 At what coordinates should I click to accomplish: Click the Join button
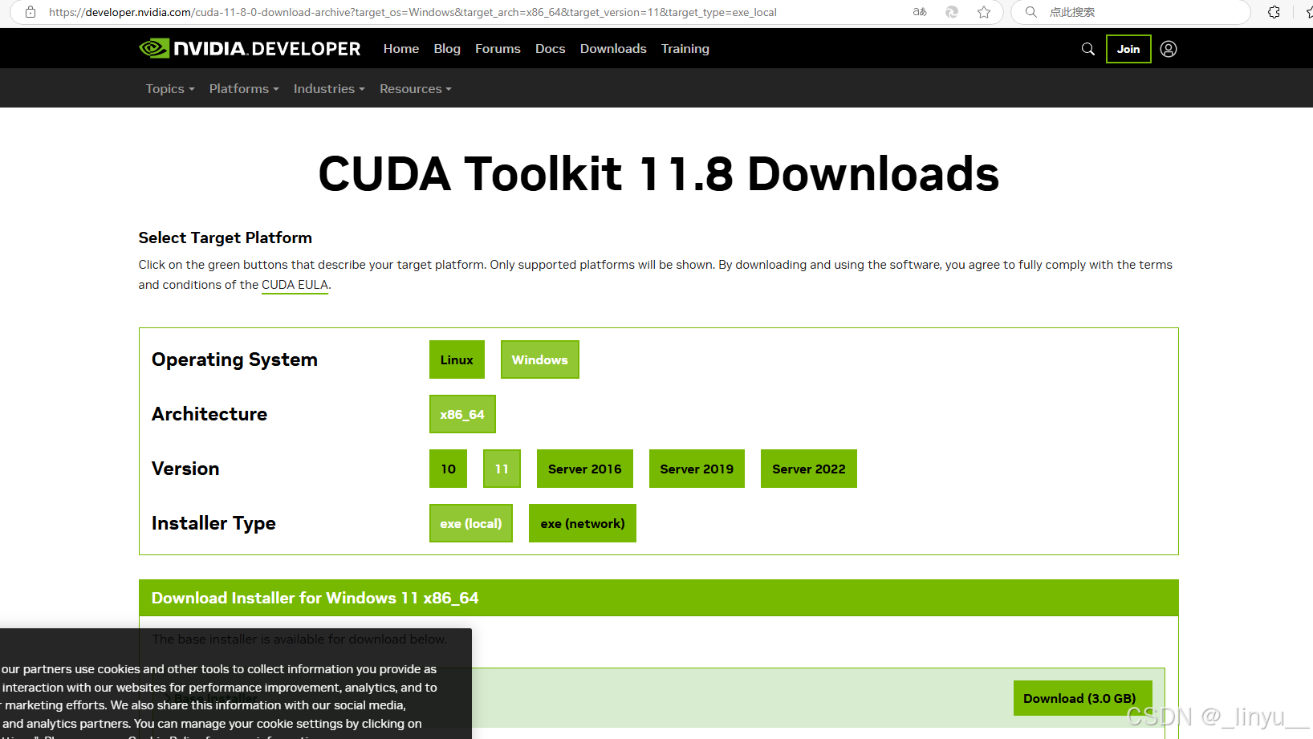pyautogui.click(x=1128, y=49)
